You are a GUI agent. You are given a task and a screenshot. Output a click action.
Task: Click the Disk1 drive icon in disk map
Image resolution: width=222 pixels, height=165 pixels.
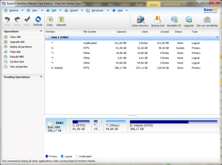pyautogui.click(x=51, y=123)
